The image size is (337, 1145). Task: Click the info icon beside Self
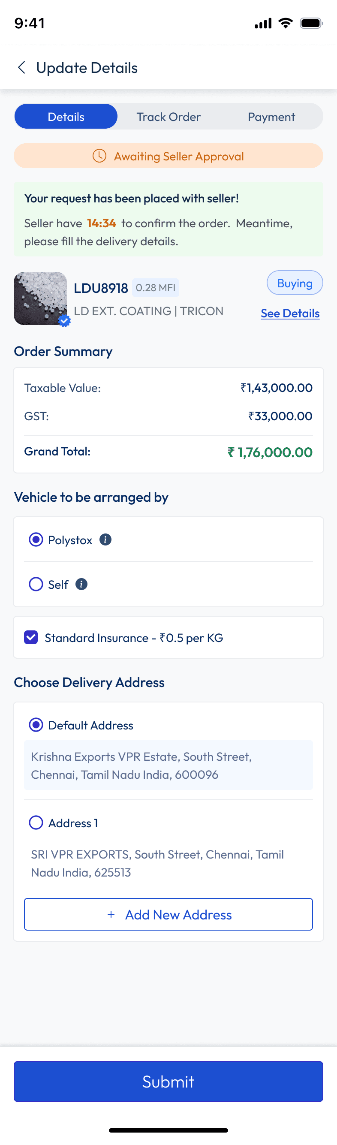81,584
